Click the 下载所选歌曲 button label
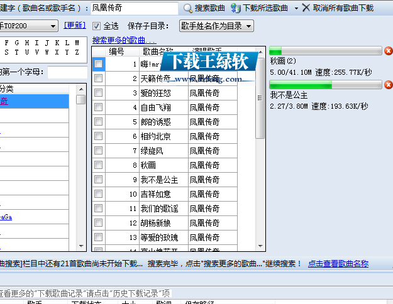 click(265, 8)
